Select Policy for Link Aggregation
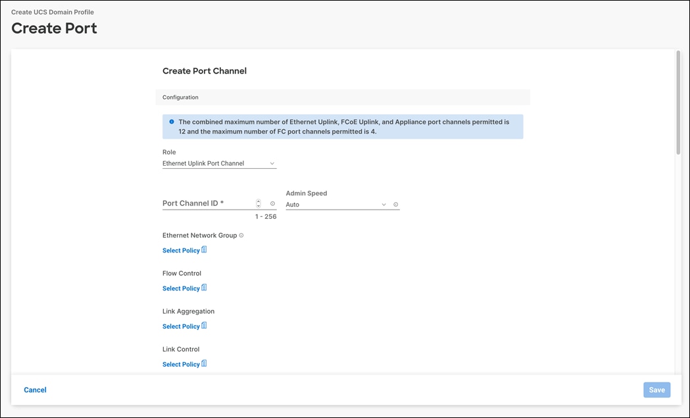 coord(181,327)
